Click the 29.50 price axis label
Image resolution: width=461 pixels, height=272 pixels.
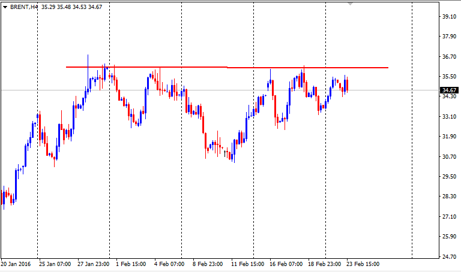pyautogui.click(x=450, y=177)
